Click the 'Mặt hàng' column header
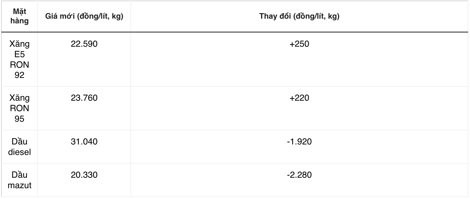The width and height of the screenshot is (470, 199). [x=19, y=16]
